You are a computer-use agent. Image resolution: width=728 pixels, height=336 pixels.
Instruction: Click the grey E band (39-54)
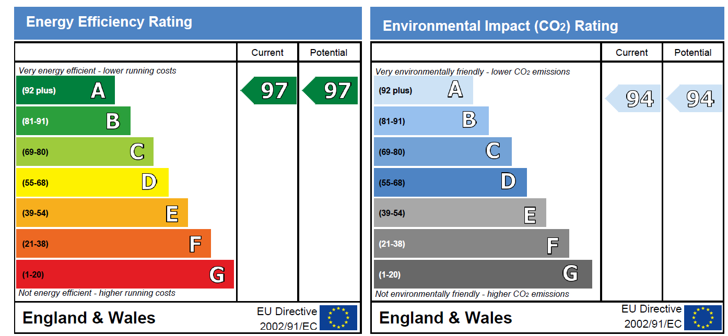460,213
